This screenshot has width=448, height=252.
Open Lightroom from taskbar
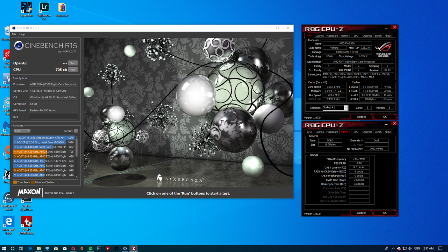tap(99, 248)
